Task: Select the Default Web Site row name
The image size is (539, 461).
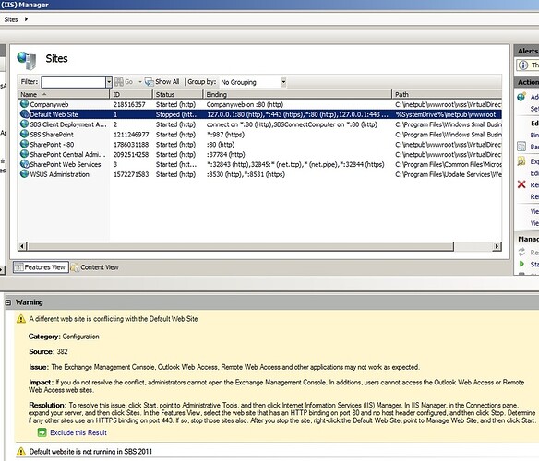Action: click(x=54, y=114)
